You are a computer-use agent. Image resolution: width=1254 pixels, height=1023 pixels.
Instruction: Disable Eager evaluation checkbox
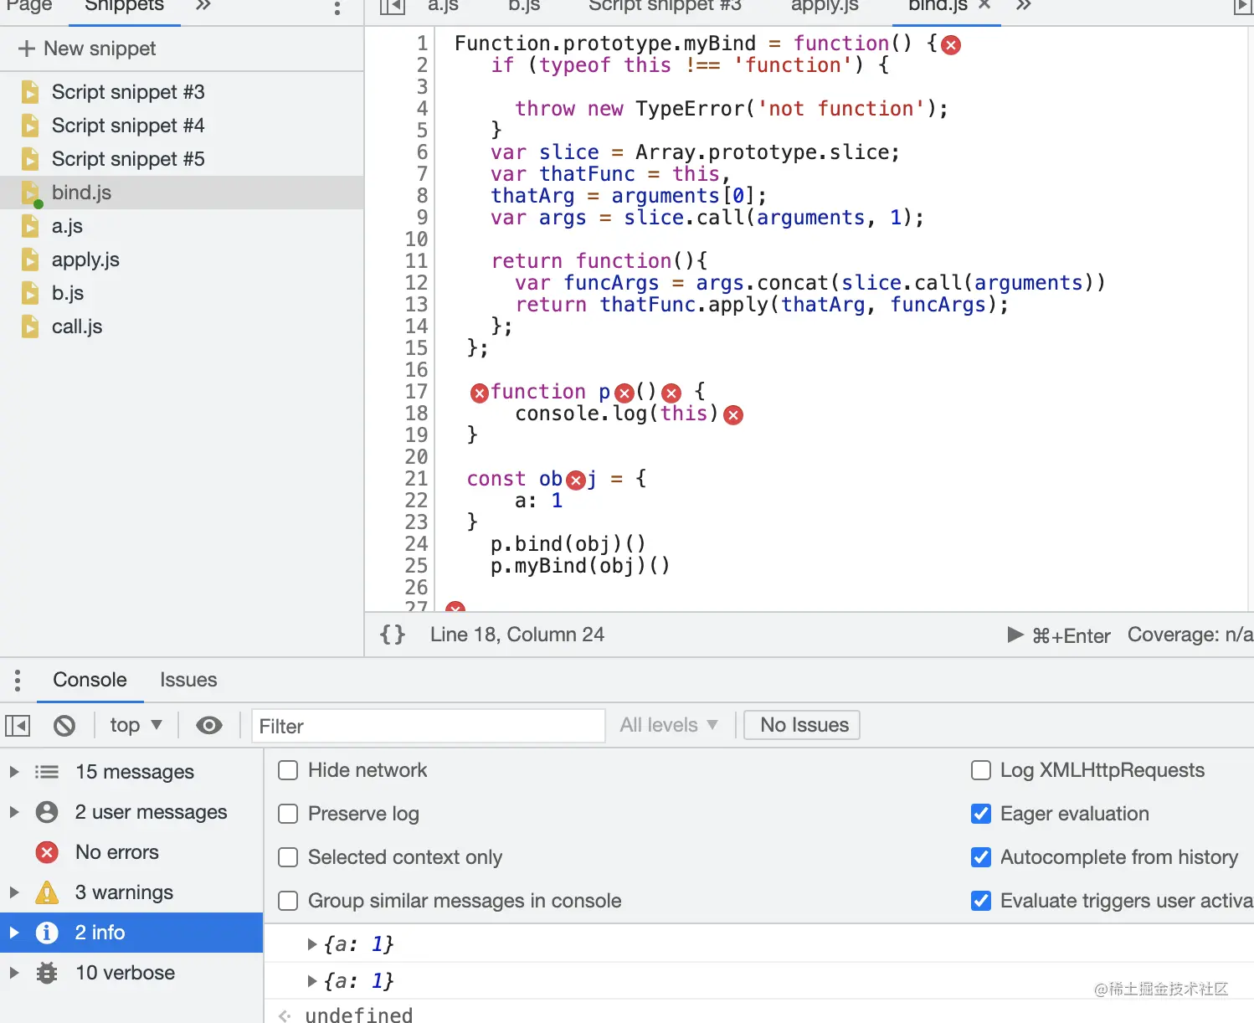pos(981,814)
